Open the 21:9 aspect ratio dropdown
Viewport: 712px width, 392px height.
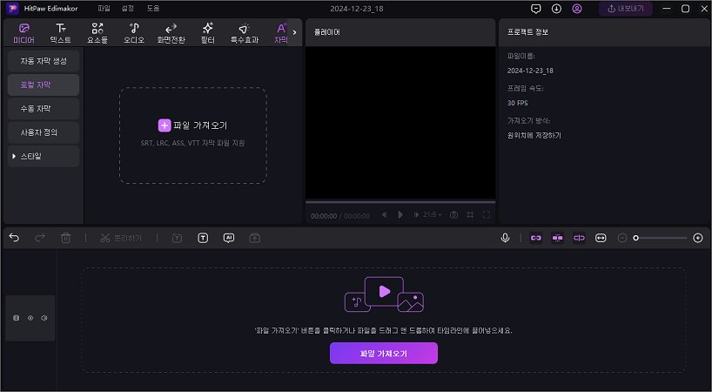click(x=433, y=215)
